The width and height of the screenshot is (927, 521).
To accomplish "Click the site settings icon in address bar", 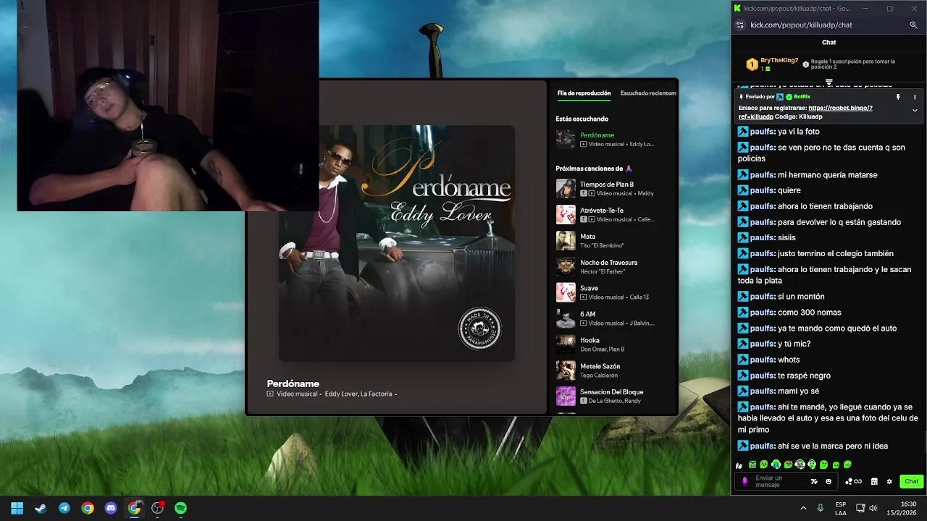I will click(739, 25).
